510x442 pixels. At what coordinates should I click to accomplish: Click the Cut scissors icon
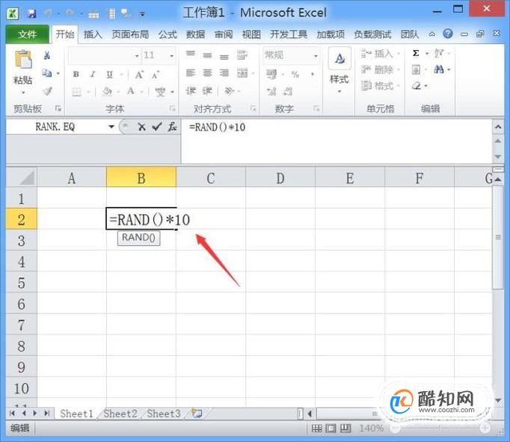pyautogui.click(x=47, y=55)
